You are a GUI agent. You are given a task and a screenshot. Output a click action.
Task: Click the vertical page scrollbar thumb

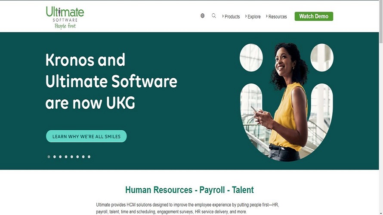[x=381, y=22]
